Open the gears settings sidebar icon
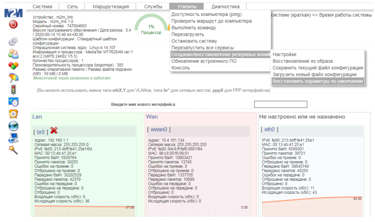The height and width of the screenshot is (222, 375). [x=13, y=42]
